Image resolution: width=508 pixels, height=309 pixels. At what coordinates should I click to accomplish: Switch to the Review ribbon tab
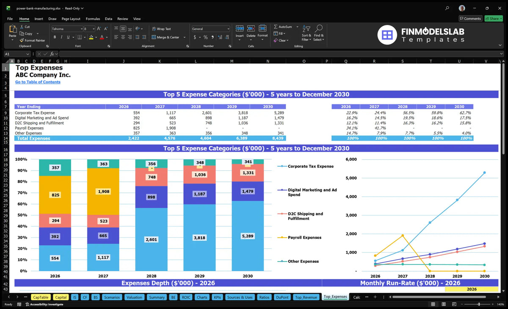pyautogui.click(x=123, y=19)
